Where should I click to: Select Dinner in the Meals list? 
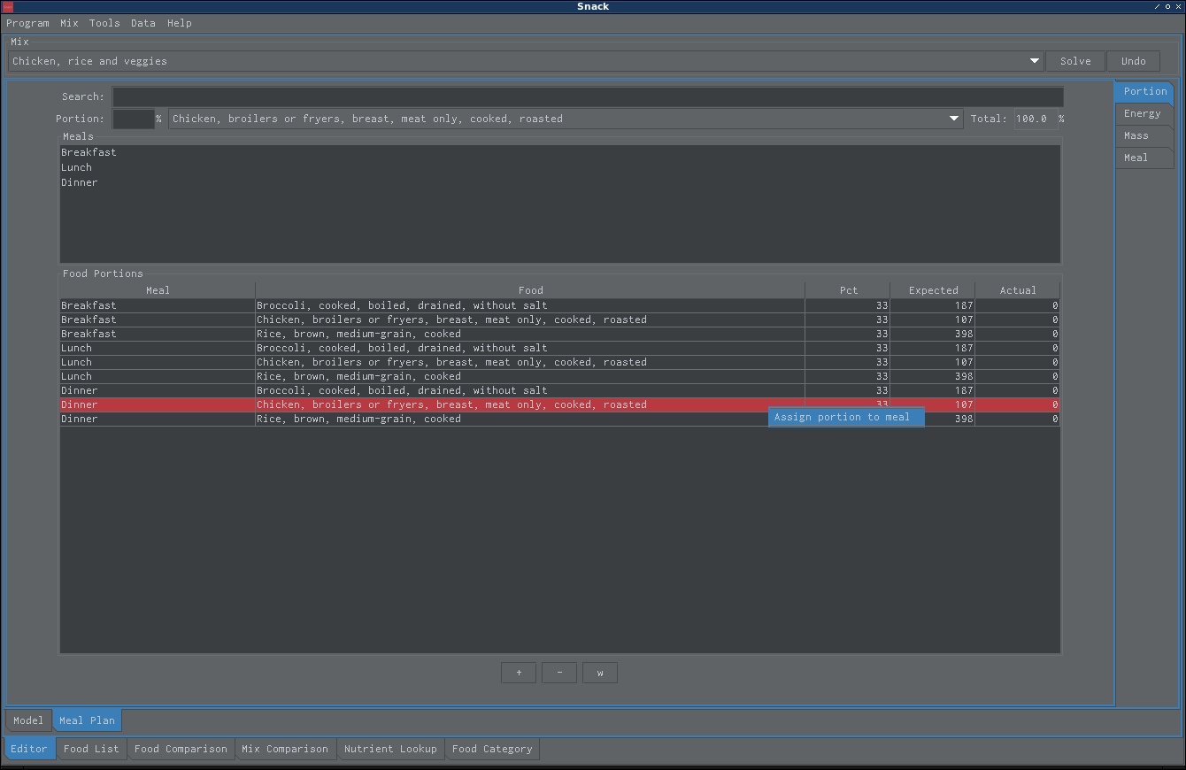[x=559, y=182]
